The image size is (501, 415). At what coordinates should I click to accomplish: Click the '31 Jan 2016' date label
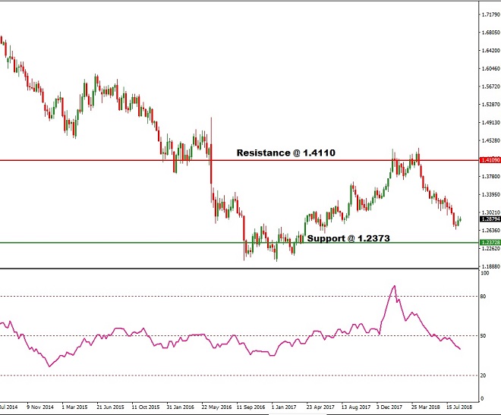[180, 407]
